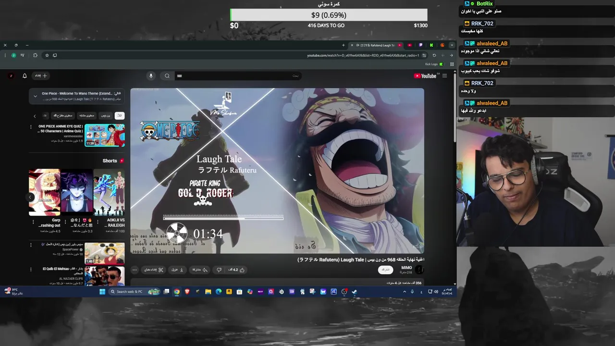This screenshot has width=615, height=346.
Task: Open Steam from the taskbar
Action: click(354, 292)
